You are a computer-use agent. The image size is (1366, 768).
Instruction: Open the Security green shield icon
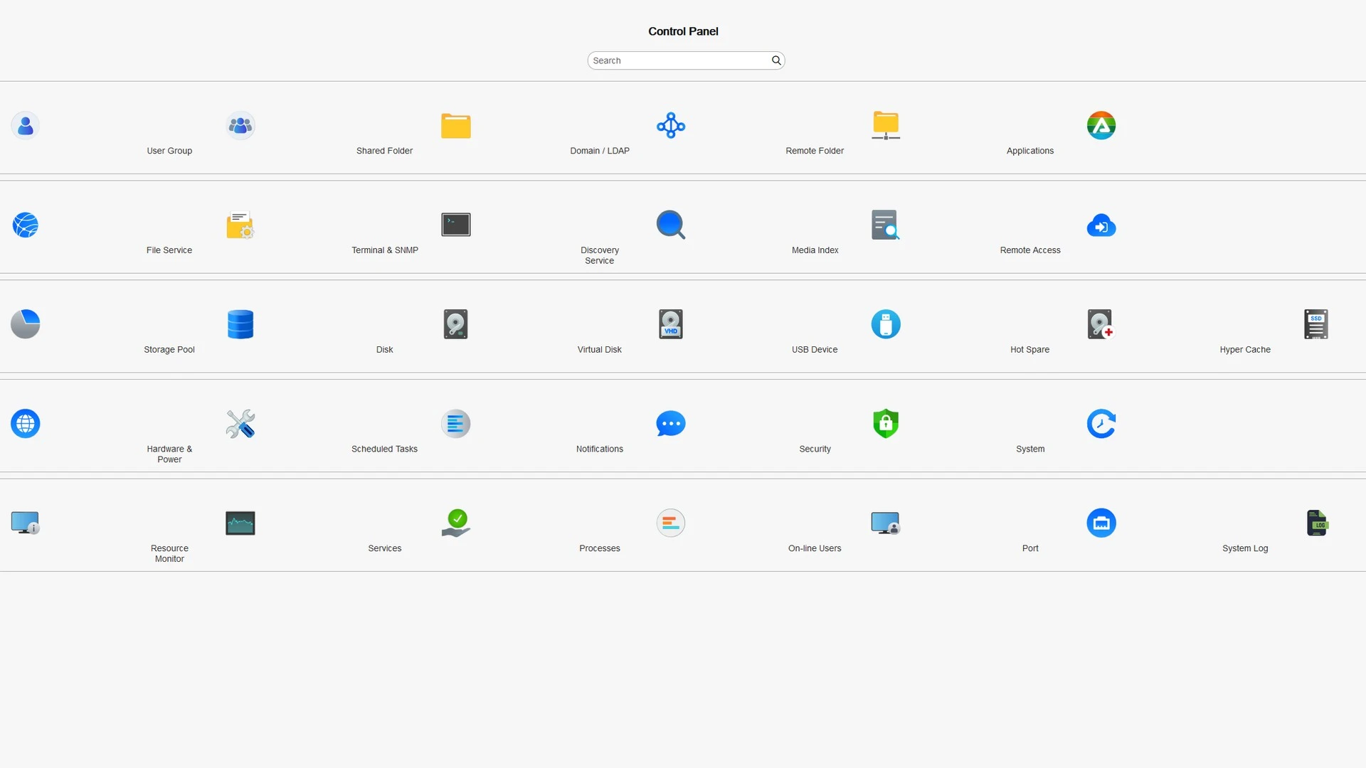886,424
